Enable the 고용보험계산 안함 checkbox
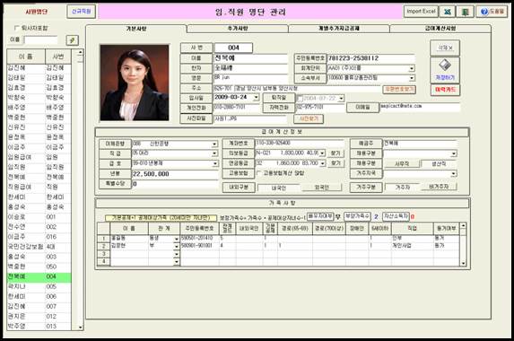Screen dimensions: 514x341 point(259,173)
